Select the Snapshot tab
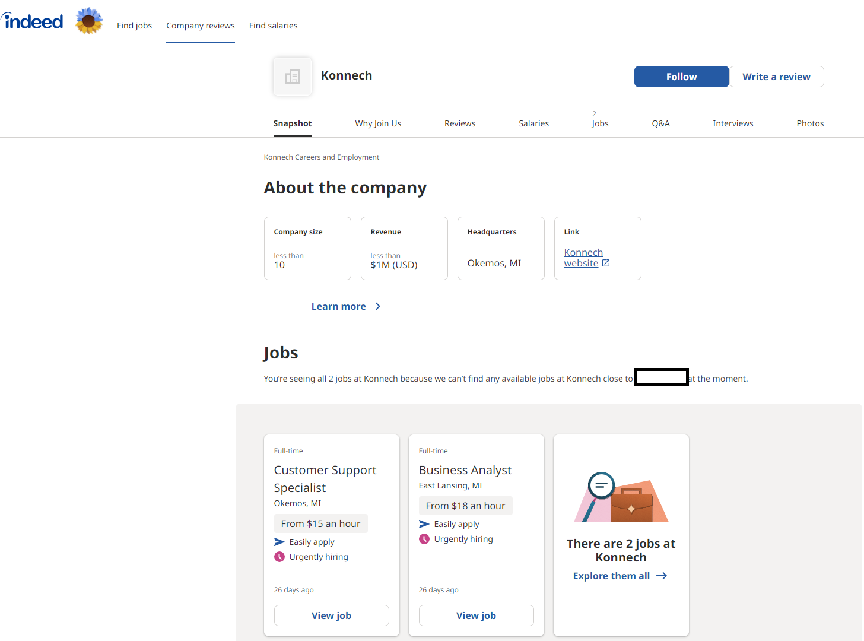This screenshot has width=864, height=641. [293, 123]
